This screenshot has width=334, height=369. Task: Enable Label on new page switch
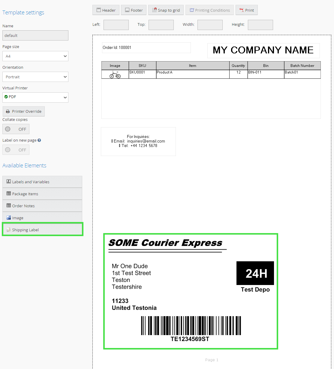pos(16,150)
